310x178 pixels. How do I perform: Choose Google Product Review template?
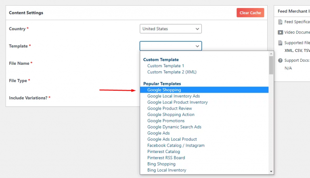(170, 108)
